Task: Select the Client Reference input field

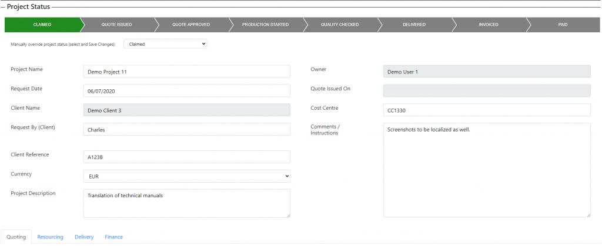Action: 187,157
